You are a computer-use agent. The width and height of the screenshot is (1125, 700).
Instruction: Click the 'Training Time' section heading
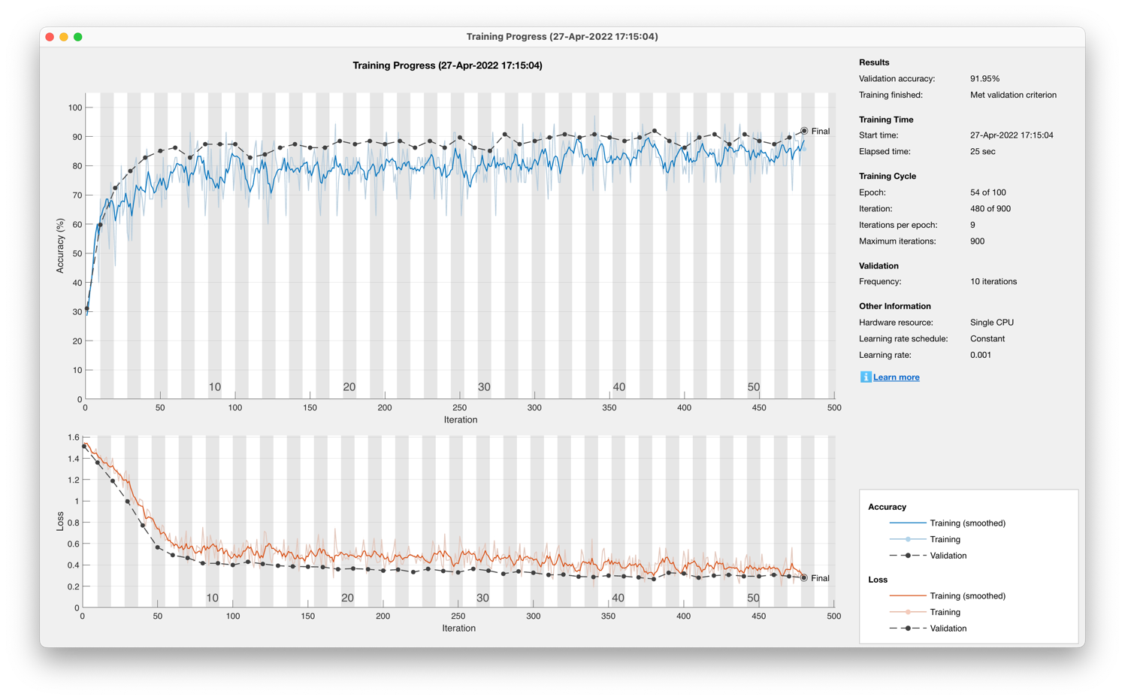(886, 120)
